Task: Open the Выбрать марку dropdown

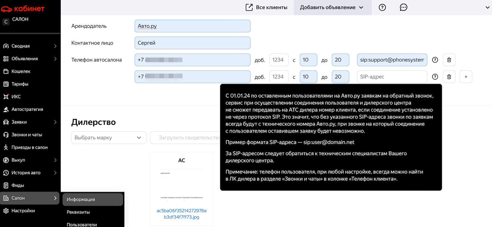Action: 109,138
